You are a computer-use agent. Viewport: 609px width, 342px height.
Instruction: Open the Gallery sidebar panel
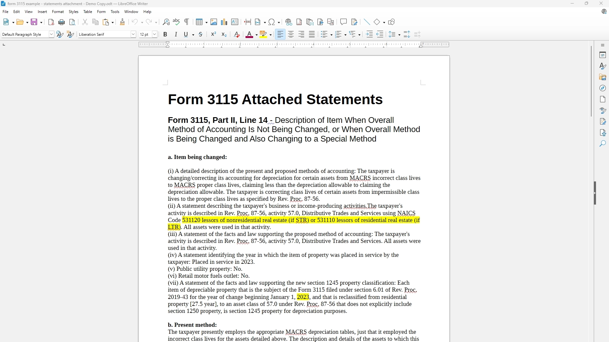[x=603, y=77]
